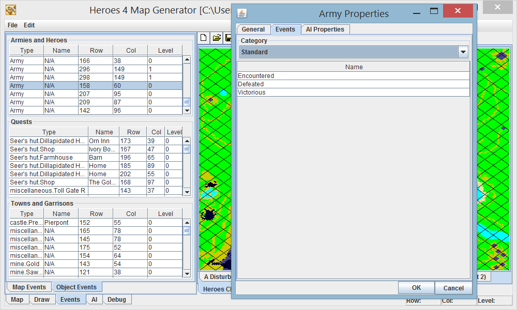The width and height of the screenshot is (517, 310).
Task: Open the Edit menu
Action: coord(29,25)
